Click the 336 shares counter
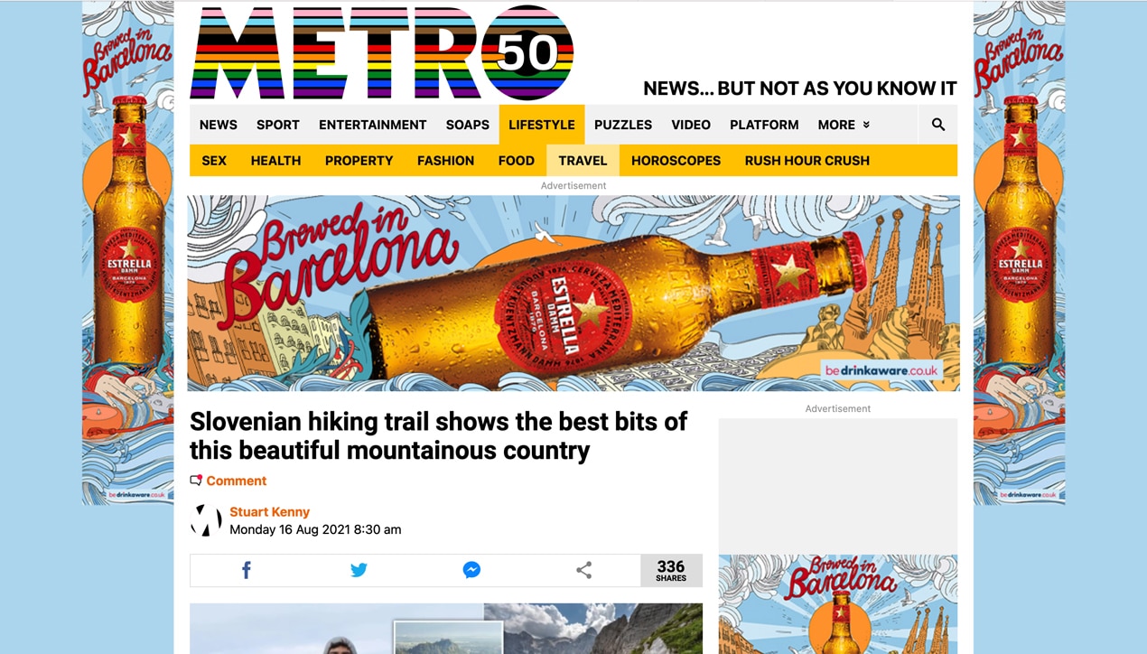This screenshot has height=654, width=1147. tap(671, 570)
